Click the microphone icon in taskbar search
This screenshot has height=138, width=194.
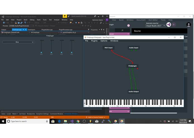coord(47,121)
